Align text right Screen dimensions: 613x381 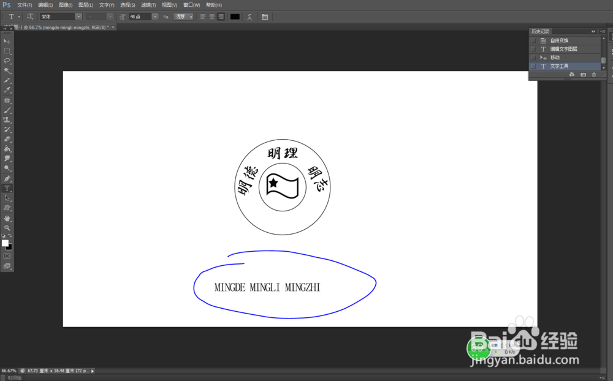221,17
